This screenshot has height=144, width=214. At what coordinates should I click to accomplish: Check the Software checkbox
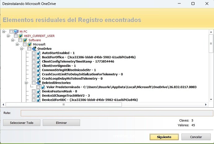[x=20, y=40]
